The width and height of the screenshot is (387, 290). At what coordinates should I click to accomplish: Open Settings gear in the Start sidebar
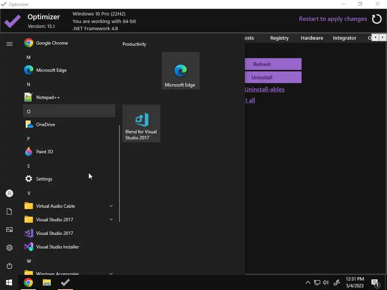[x=9, y=248]
